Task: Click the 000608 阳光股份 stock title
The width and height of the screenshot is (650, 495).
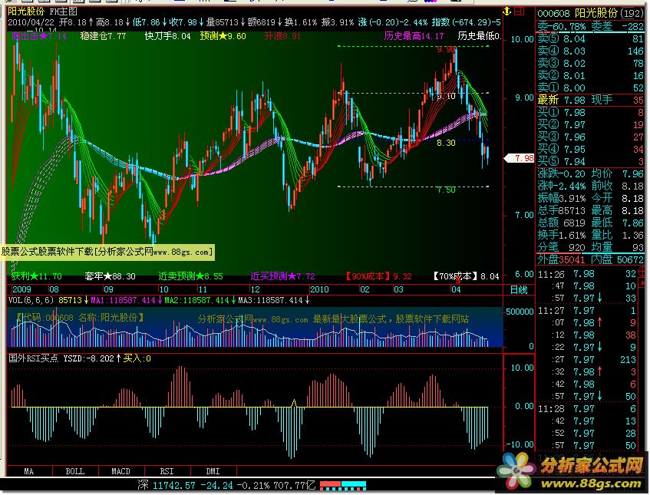Action: [x=590, y=13]
